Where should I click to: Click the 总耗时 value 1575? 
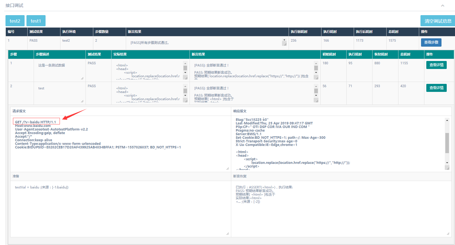click(x=392, y=41)
